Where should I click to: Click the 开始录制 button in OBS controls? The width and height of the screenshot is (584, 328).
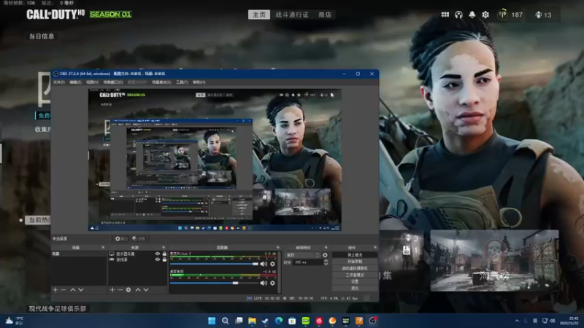point(355,262)
